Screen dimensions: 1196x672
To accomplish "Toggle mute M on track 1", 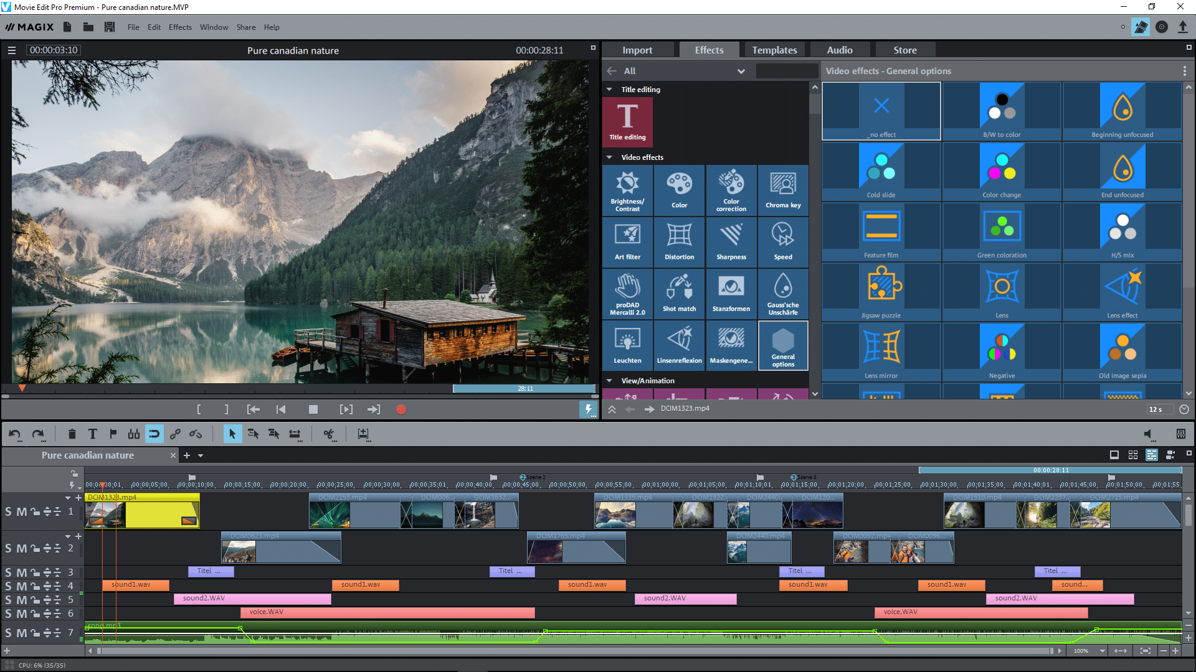I will click(x=22, y=511).
